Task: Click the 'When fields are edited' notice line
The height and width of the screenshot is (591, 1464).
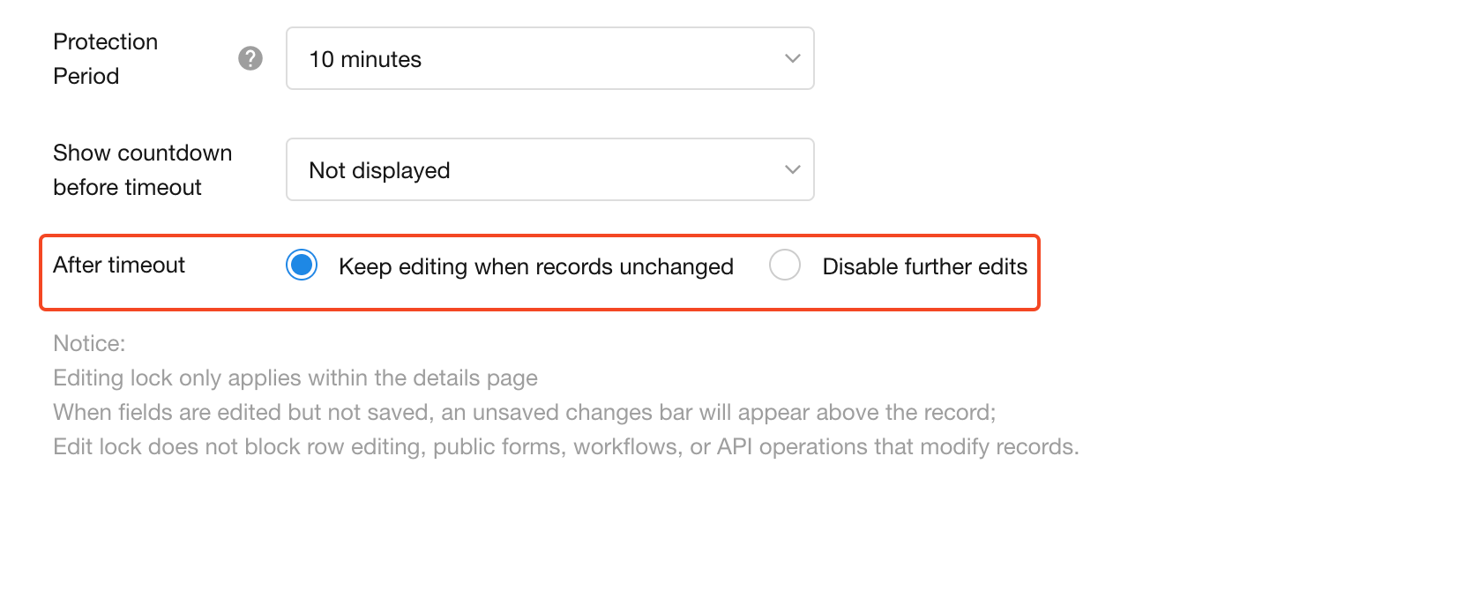Action: (x=524, y=412)
